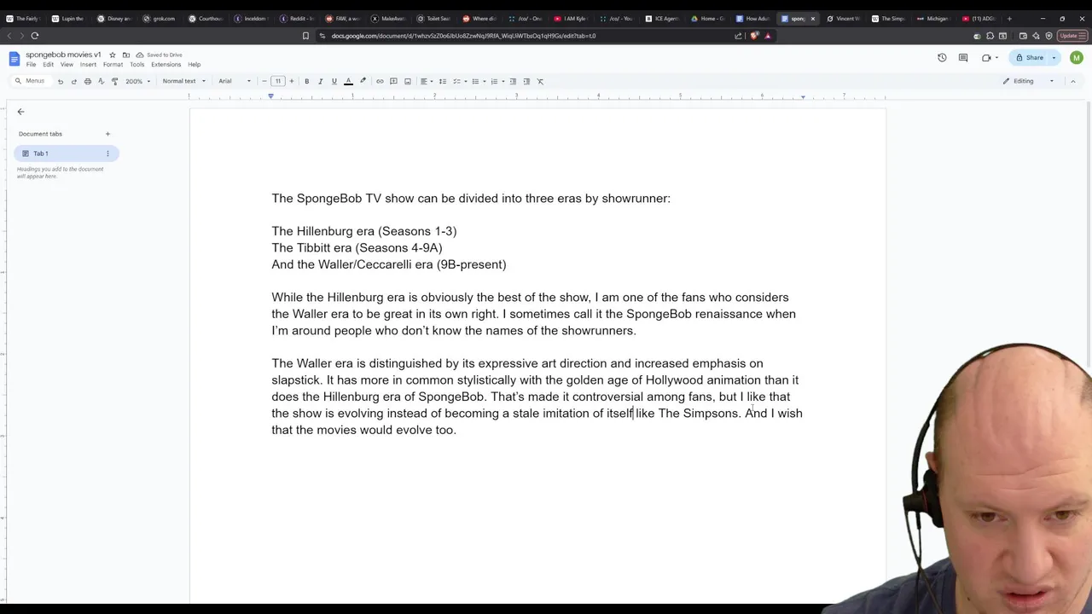The width and height of the screenshot is (1092, 614).
Task: Click the Saved to Drive cloud status
Action: tap(159, 55)
